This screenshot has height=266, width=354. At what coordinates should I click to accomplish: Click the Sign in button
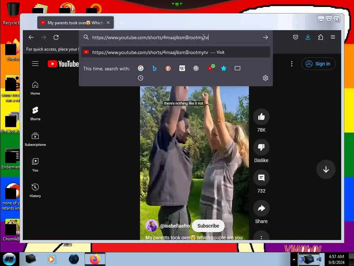pos(318,64)
